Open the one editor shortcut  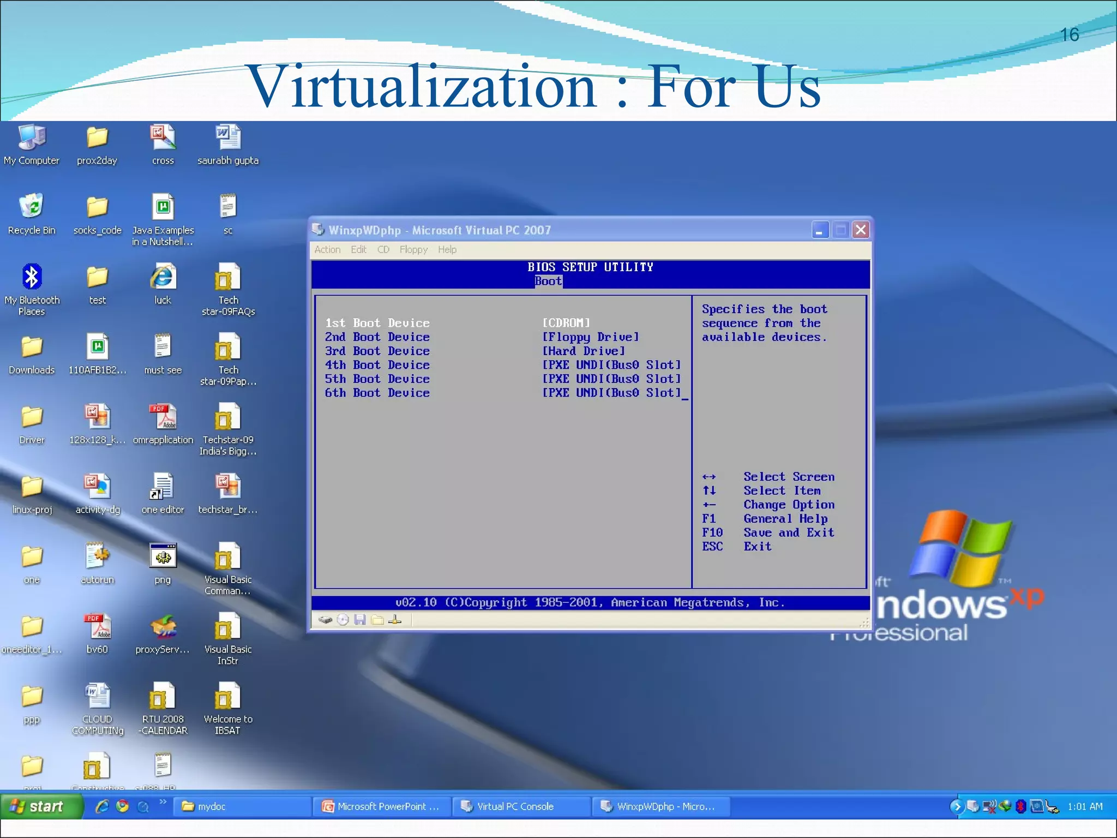163,494
